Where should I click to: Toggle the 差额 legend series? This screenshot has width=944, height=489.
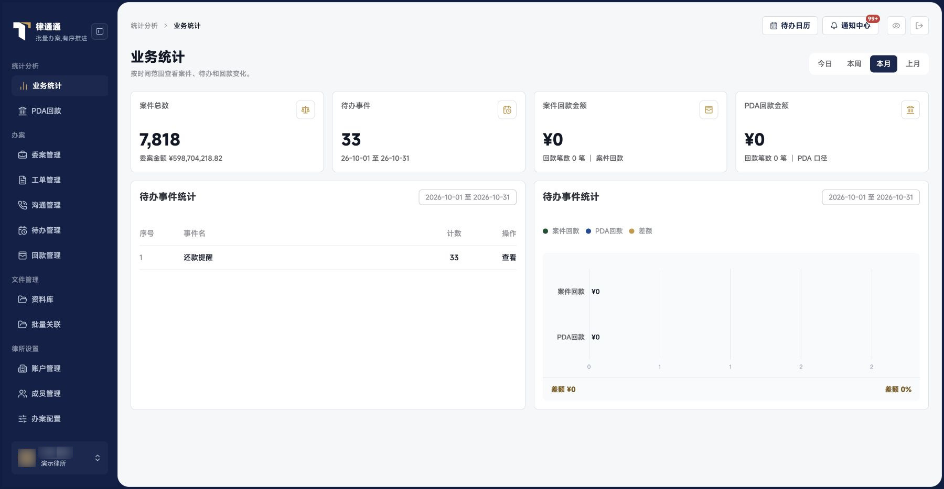point(641,231)
